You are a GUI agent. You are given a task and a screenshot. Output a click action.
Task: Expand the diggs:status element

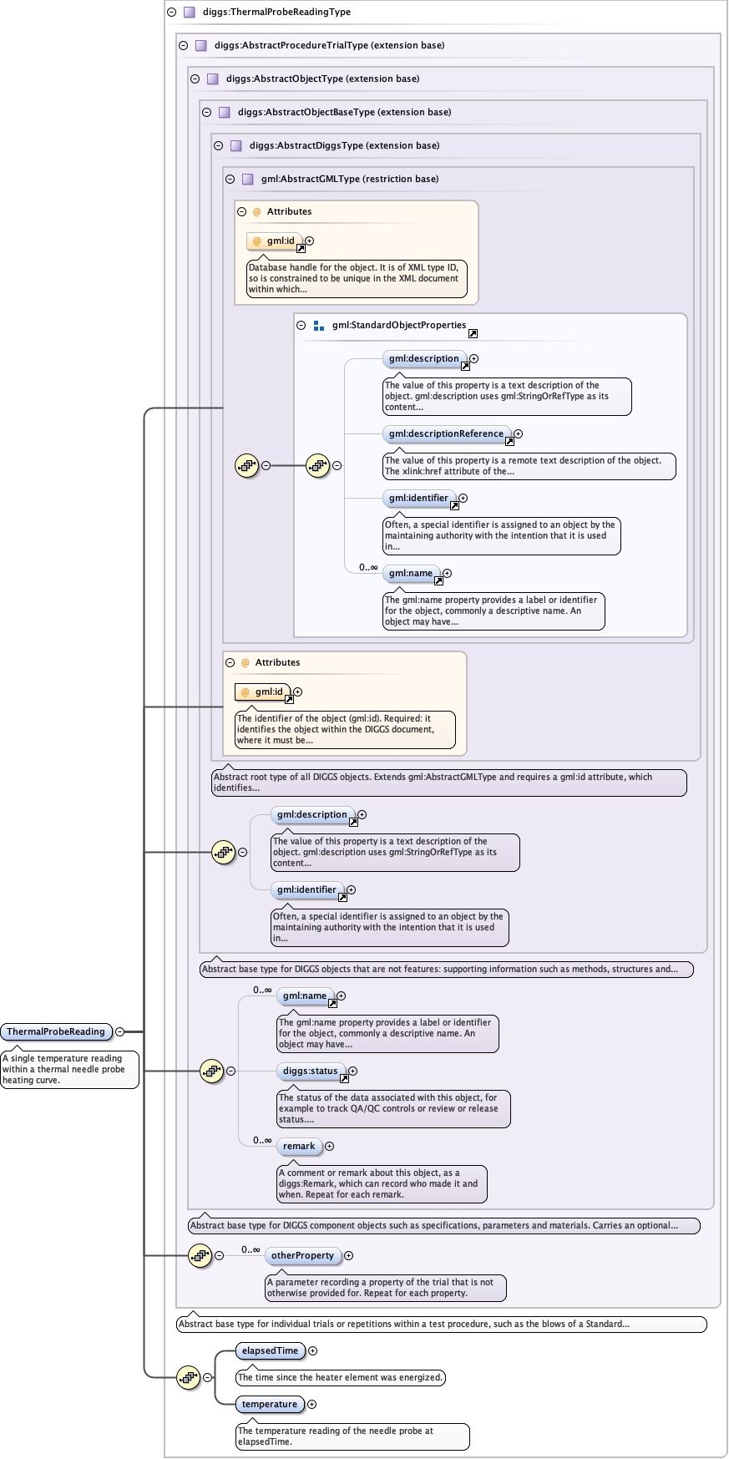pyautogui.click(x=353, y=1071)
